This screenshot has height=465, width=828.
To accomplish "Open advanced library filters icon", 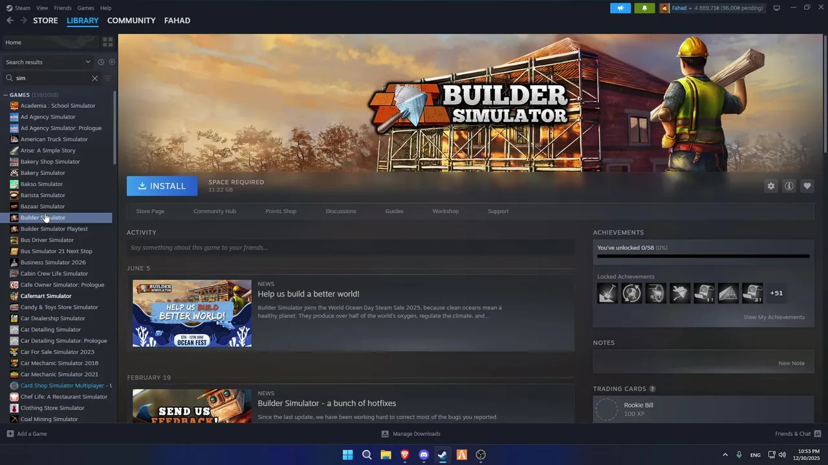I will click(x=107, y=78).
